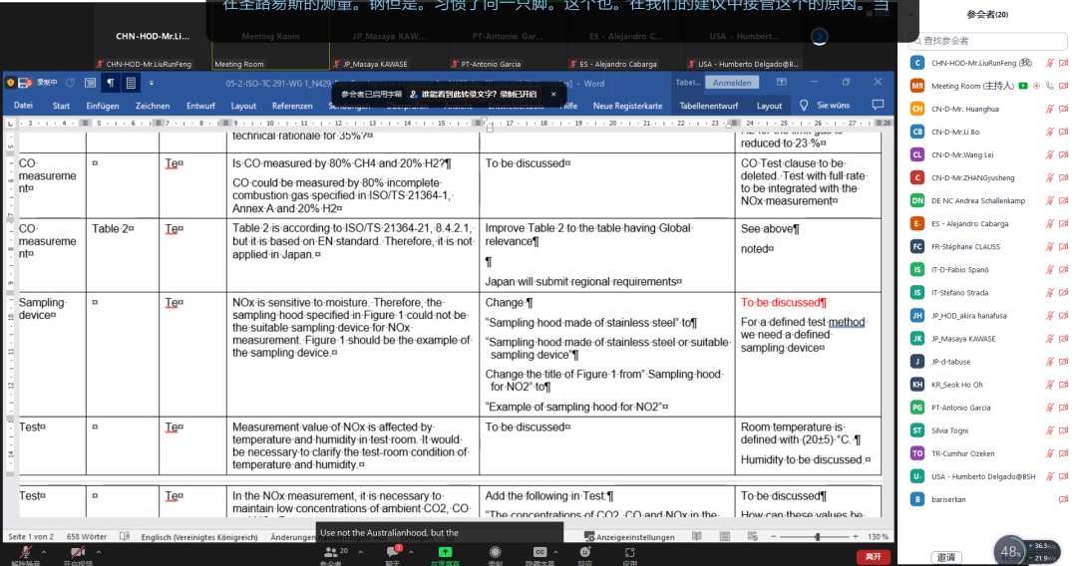Open Tabellenentwurf ribbon tab

[x=709, y=106]
